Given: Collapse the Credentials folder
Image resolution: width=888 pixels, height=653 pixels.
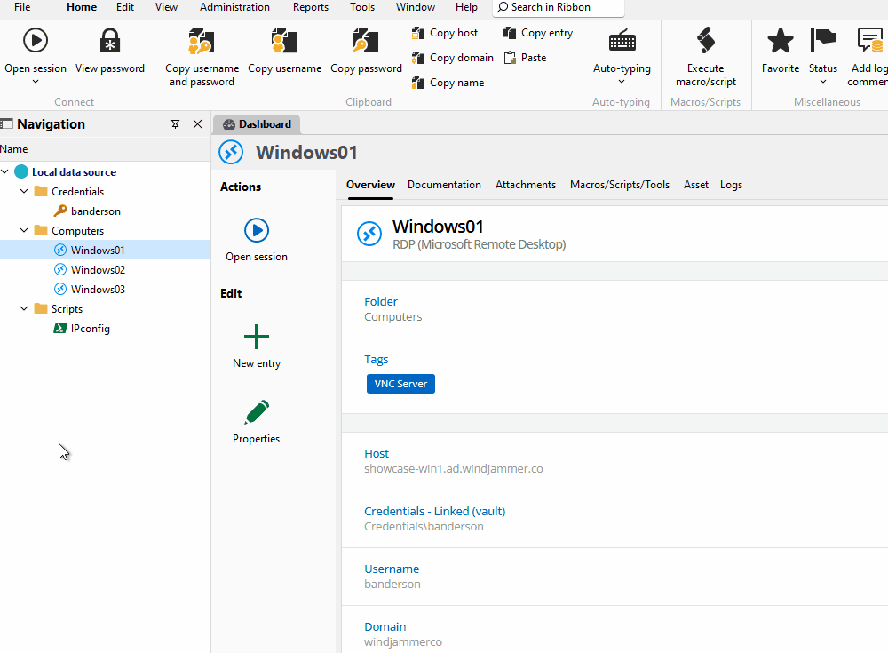Looking at the screenshot, I should (x=25, y=192).
